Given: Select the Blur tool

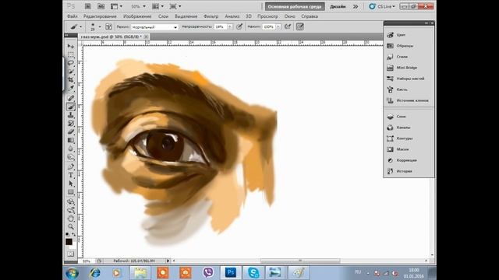Looking at the screenshot, I should [71, 149].
